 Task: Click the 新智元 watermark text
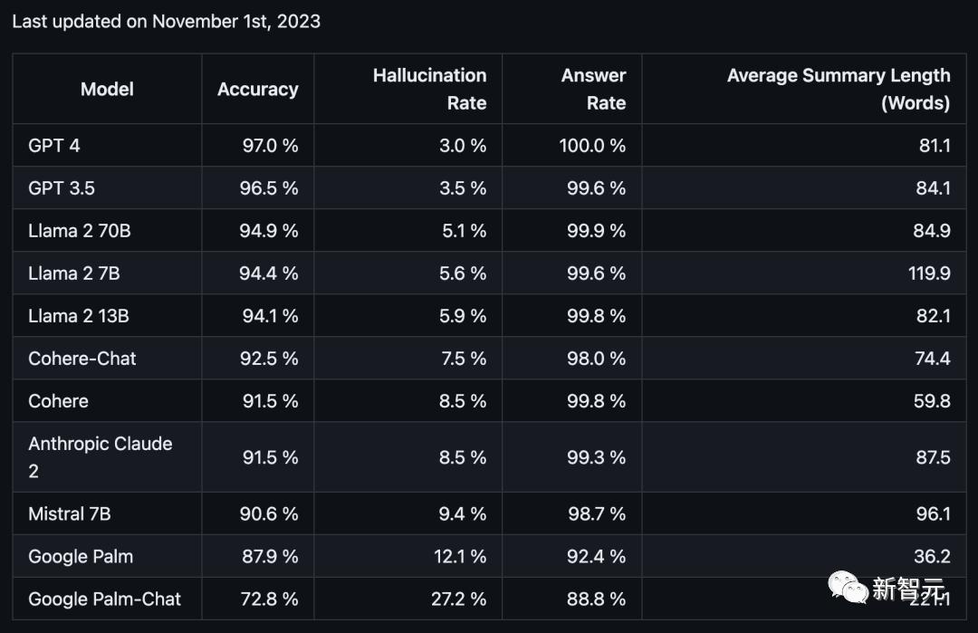click(908, 589)
